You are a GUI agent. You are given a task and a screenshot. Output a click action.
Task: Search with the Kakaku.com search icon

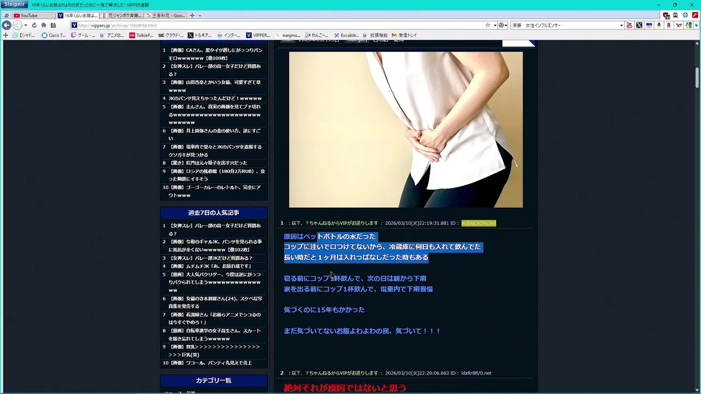649,25
